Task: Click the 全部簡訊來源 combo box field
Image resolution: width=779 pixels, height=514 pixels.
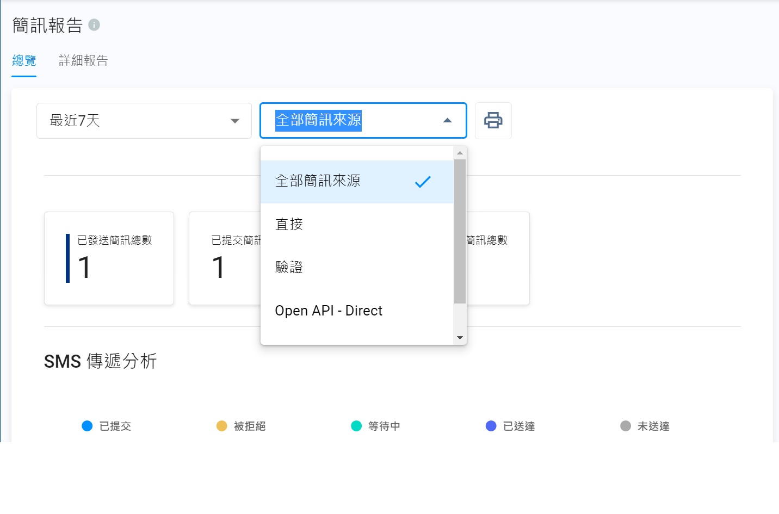Action: (348, 120)
